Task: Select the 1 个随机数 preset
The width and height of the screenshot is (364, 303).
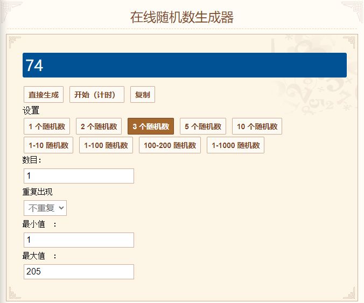Action: click(47, 126)
